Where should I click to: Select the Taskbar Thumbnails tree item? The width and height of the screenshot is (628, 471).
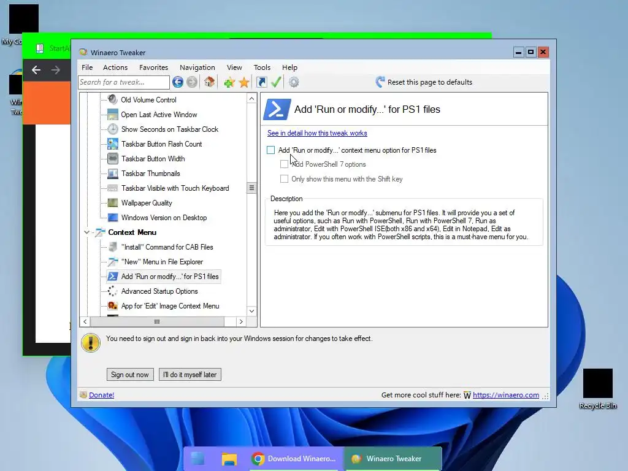point(151,174)
